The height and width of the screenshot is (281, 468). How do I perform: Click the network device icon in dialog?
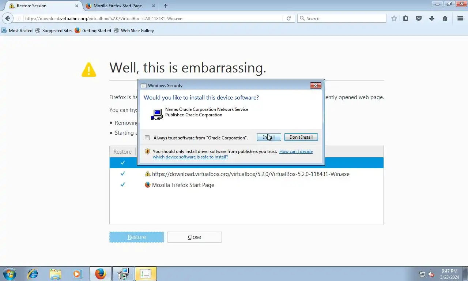[156, 114]
